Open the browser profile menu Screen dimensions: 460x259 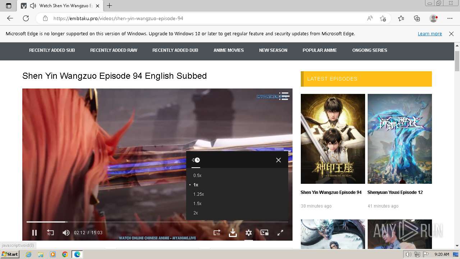point(434,18)
